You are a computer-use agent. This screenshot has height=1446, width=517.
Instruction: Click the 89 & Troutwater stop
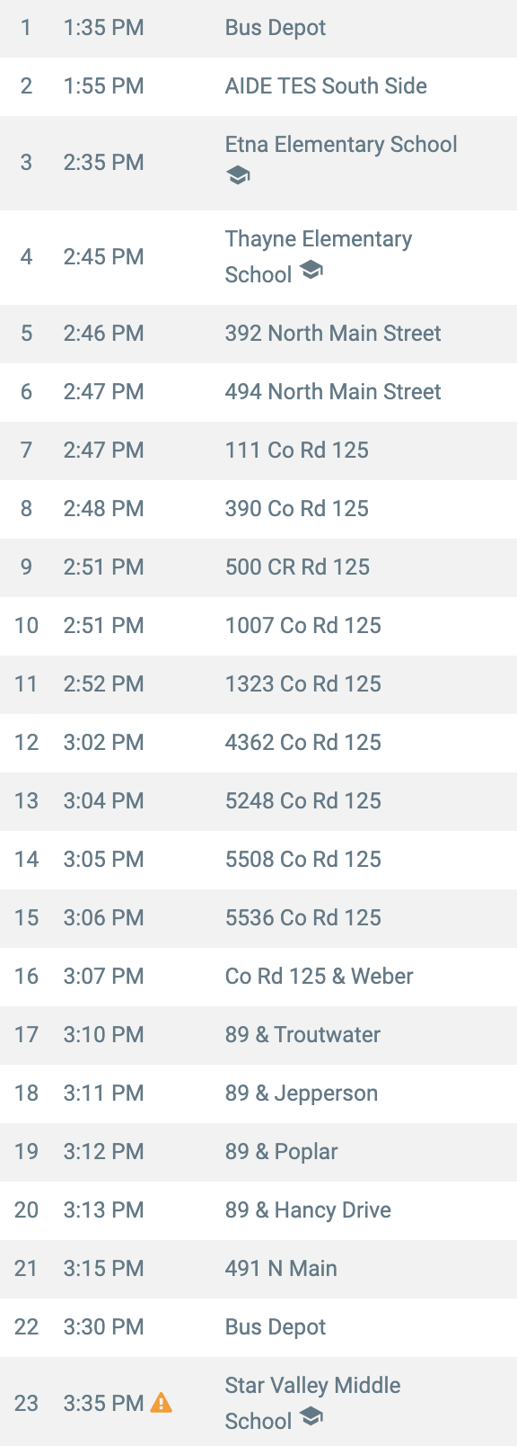click(x=258, y=1035)
